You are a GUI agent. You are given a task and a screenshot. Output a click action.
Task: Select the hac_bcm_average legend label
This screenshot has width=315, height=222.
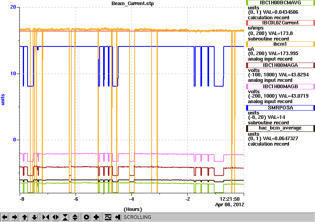click(280, 128)
